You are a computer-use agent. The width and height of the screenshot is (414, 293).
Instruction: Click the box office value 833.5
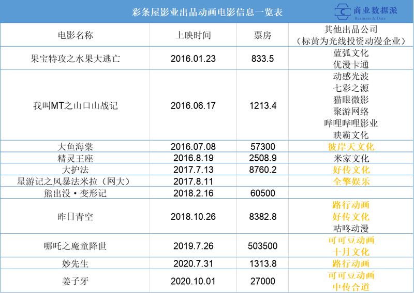[262, 59]
